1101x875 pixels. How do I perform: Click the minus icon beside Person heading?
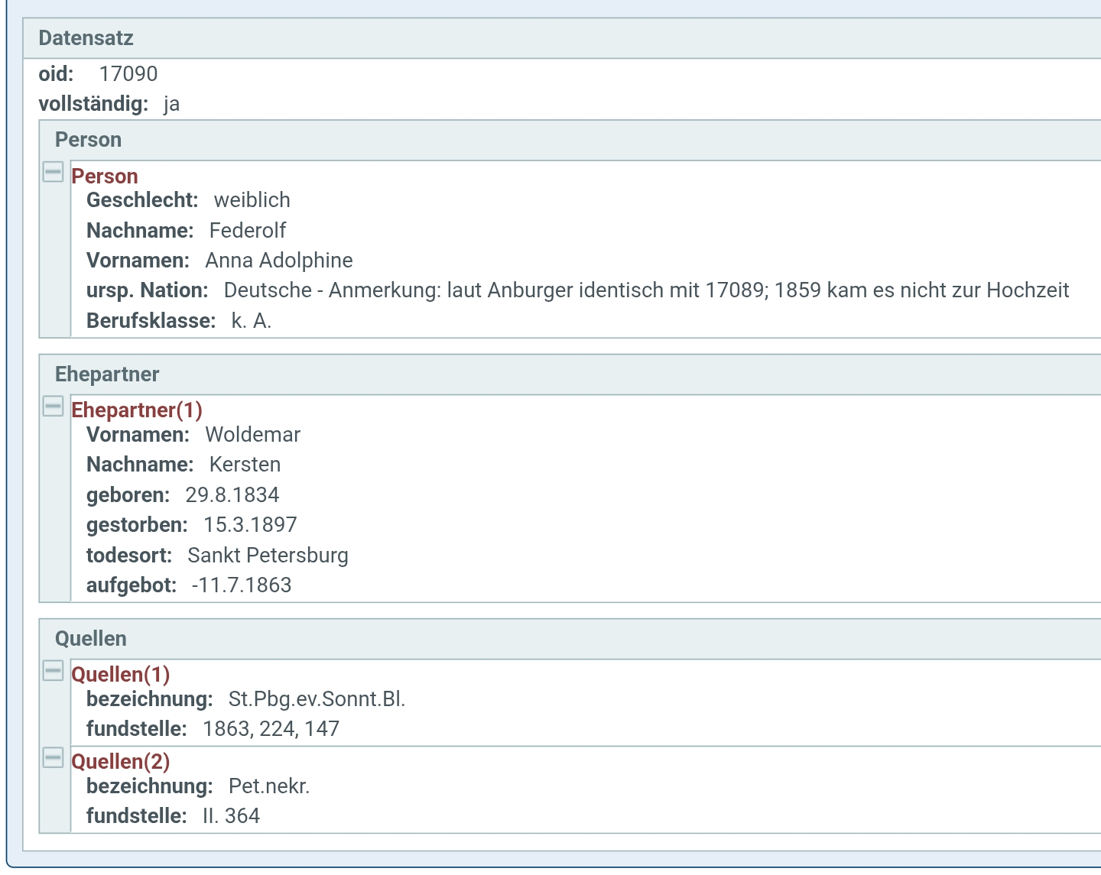tap(53, 173)
